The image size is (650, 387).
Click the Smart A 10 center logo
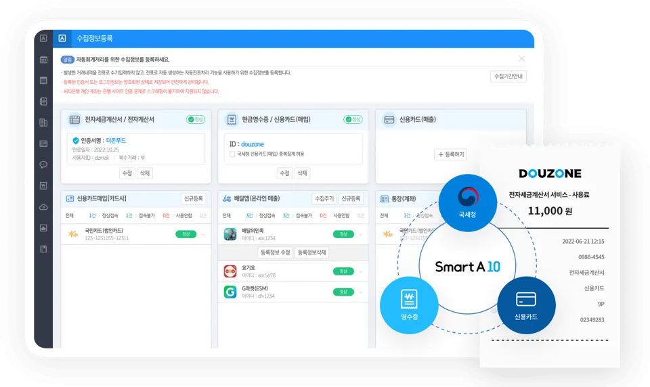pyautogui.click(x=468, y=267)
